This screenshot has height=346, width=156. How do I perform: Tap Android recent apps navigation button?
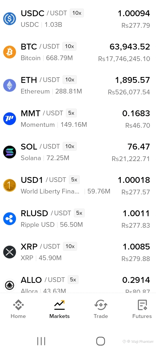coord(41,341)
